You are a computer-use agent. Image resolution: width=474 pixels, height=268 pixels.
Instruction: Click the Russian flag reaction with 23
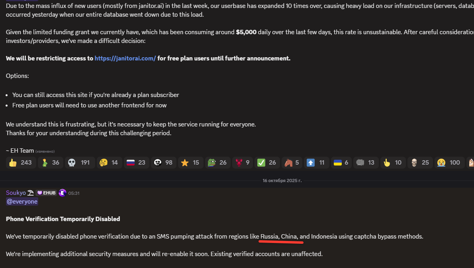coord(136,163)
